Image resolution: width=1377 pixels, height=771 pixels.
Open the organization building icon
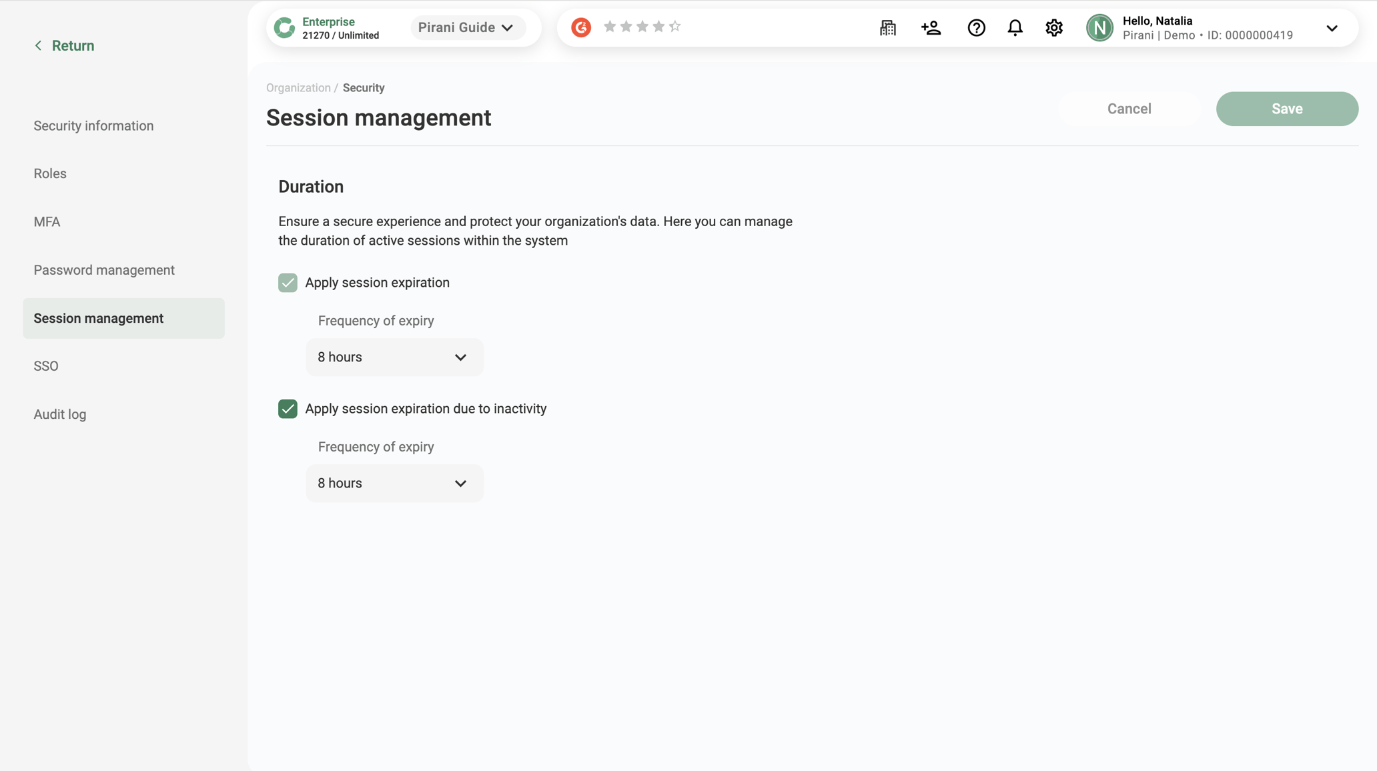pyautogui.click(x=888, y=28)
